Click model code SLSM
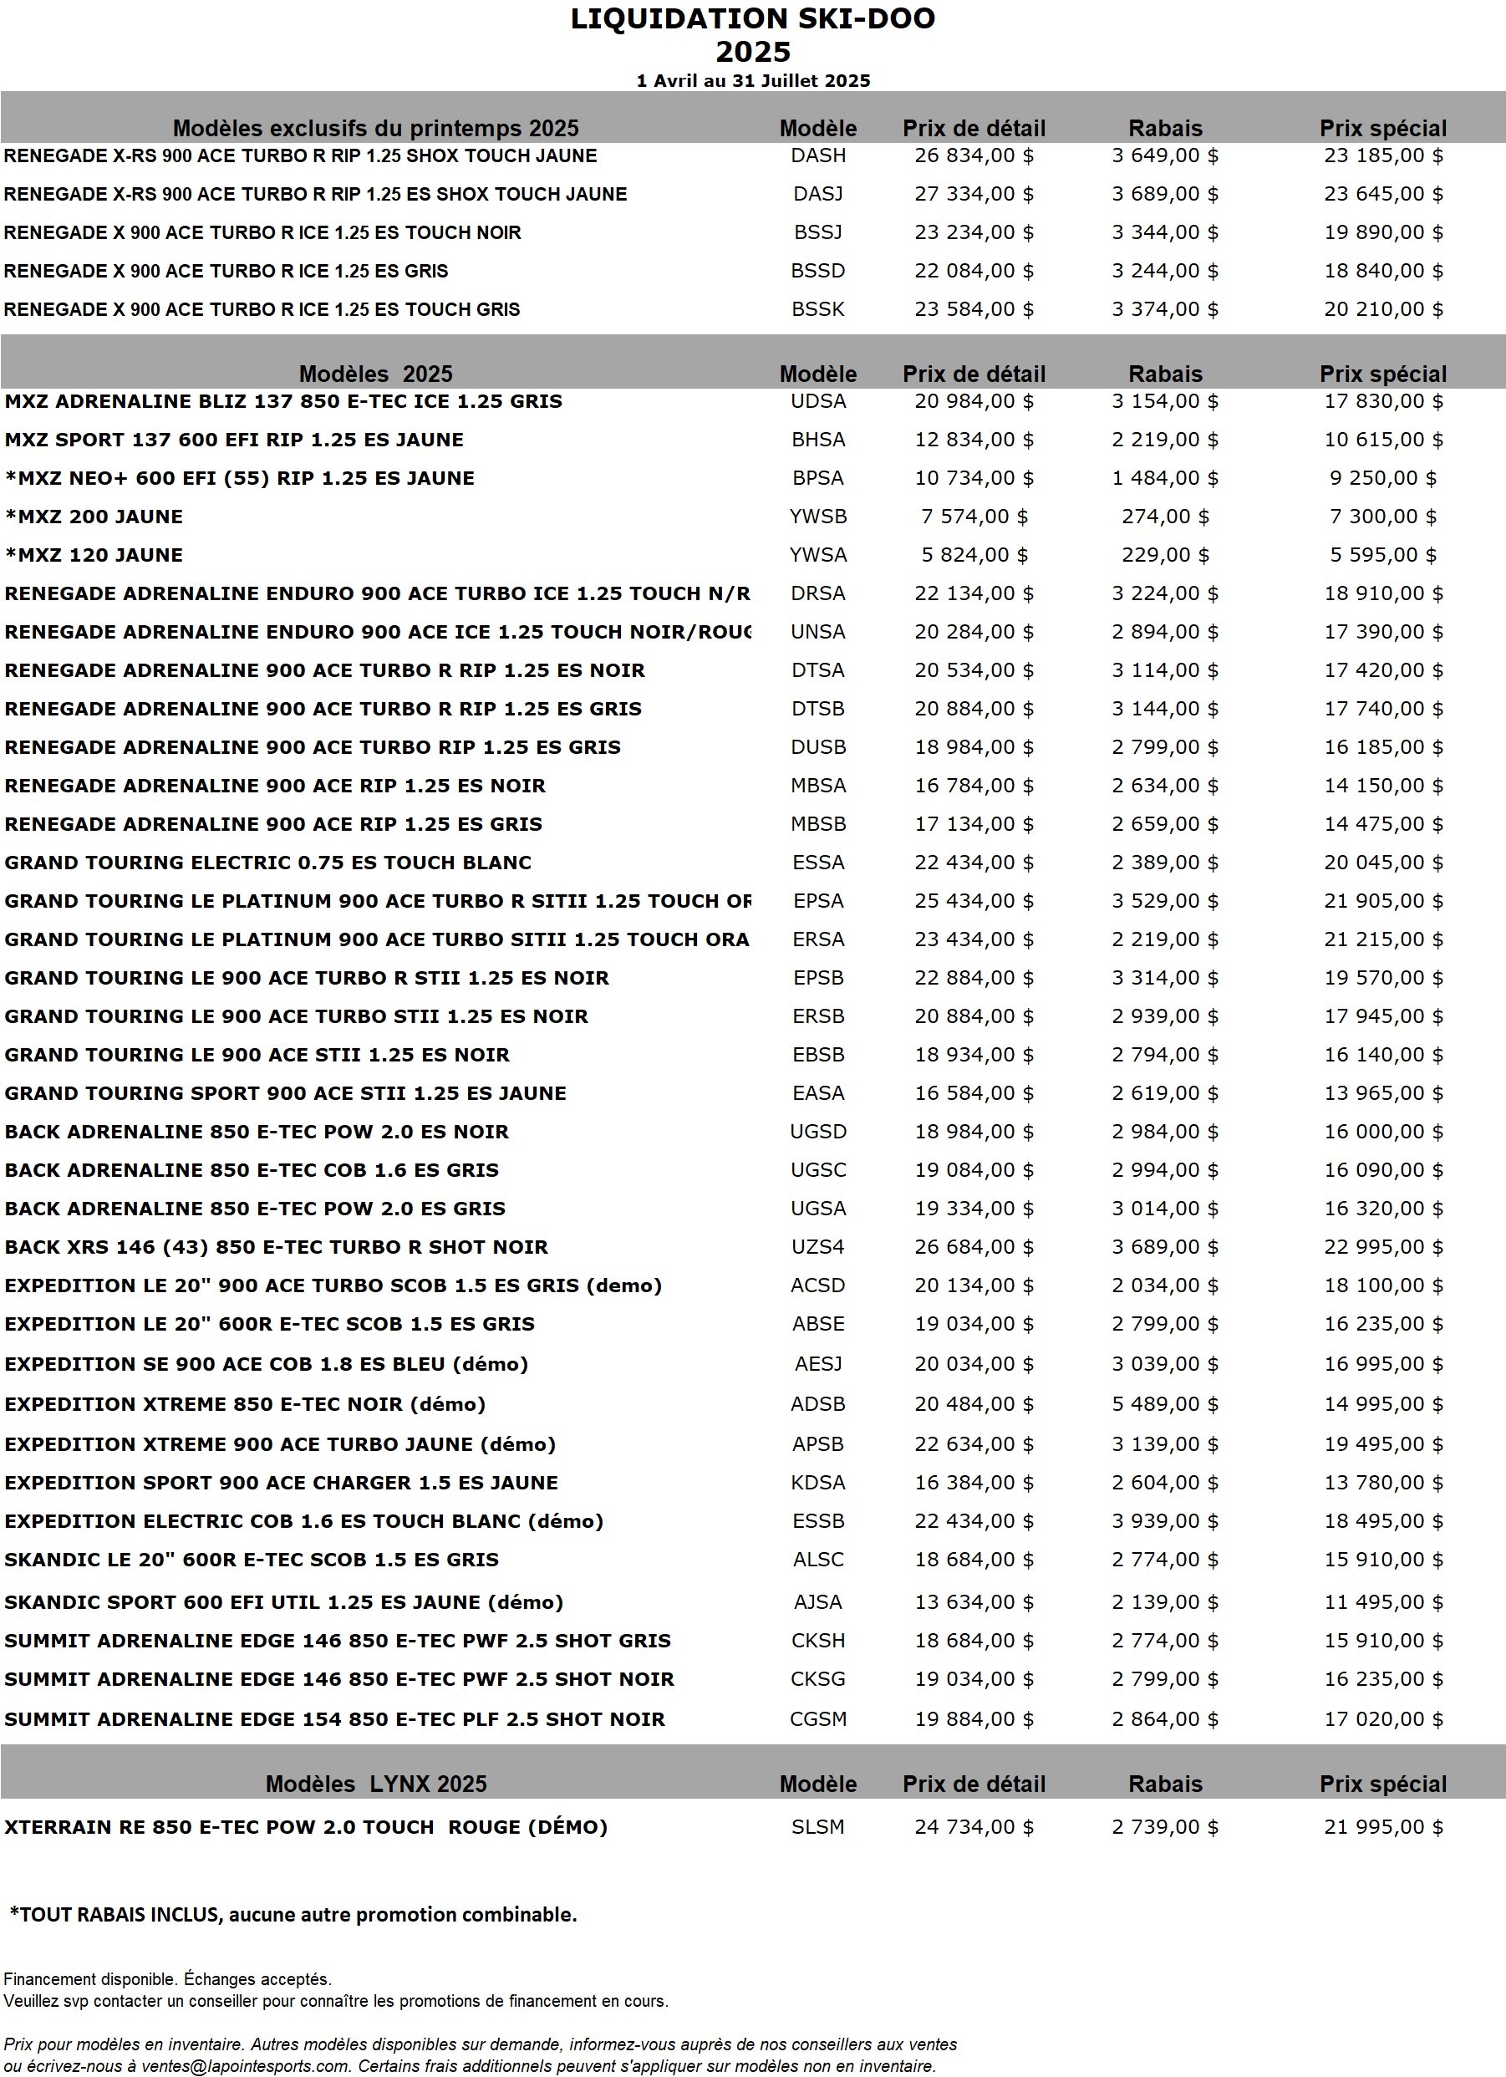Viewport: 1506px width, 2077px height. coord(817,1827)
